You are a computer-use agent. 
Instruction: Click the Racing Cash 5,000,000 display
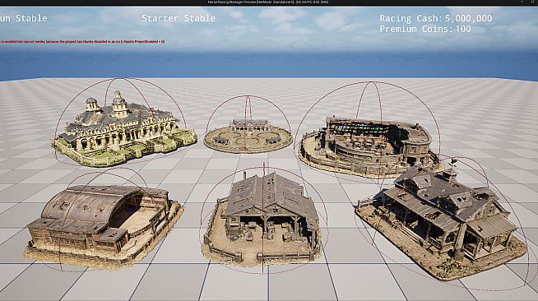click(436, 18)
